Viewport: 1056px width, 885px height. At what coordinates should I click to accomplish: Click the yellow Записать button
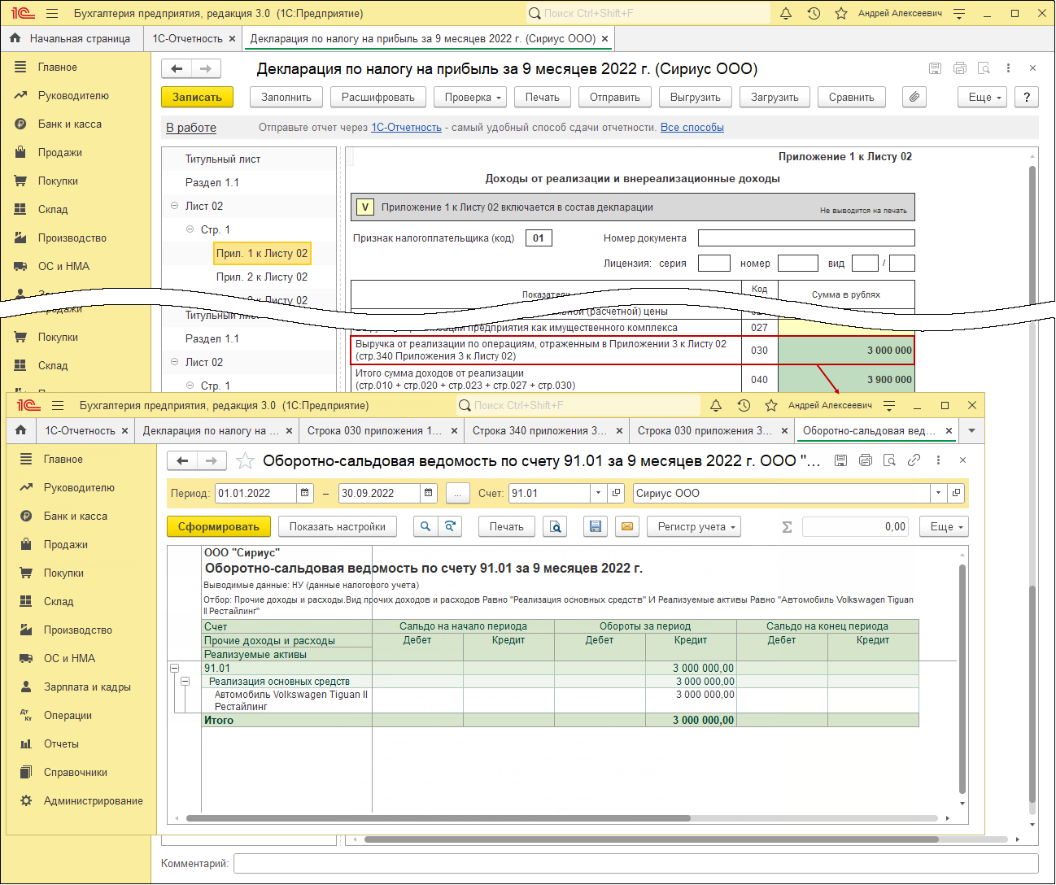197,97
